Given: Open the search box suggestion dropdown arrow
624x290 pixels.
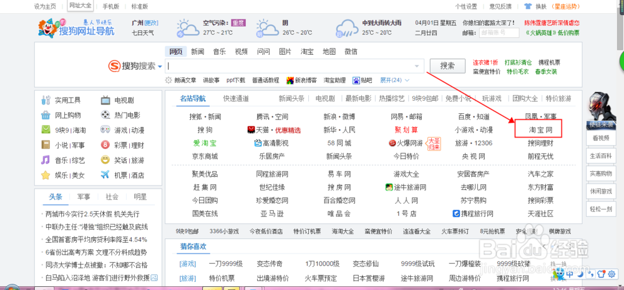Looking at the screenshot, I should click(x=417, y=66).
